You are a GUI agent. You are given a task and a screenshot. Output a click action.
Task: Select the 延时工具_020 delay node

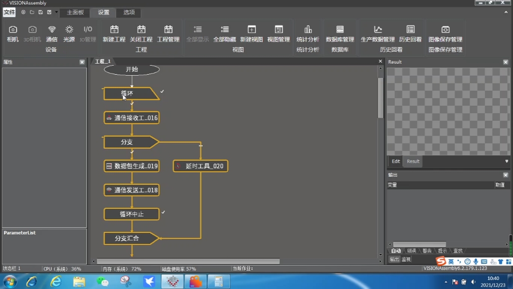[200, 166]
